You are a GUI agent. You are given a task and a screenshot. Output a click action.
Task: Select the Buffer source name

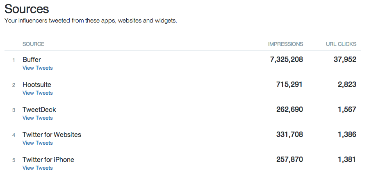(32, 60)
